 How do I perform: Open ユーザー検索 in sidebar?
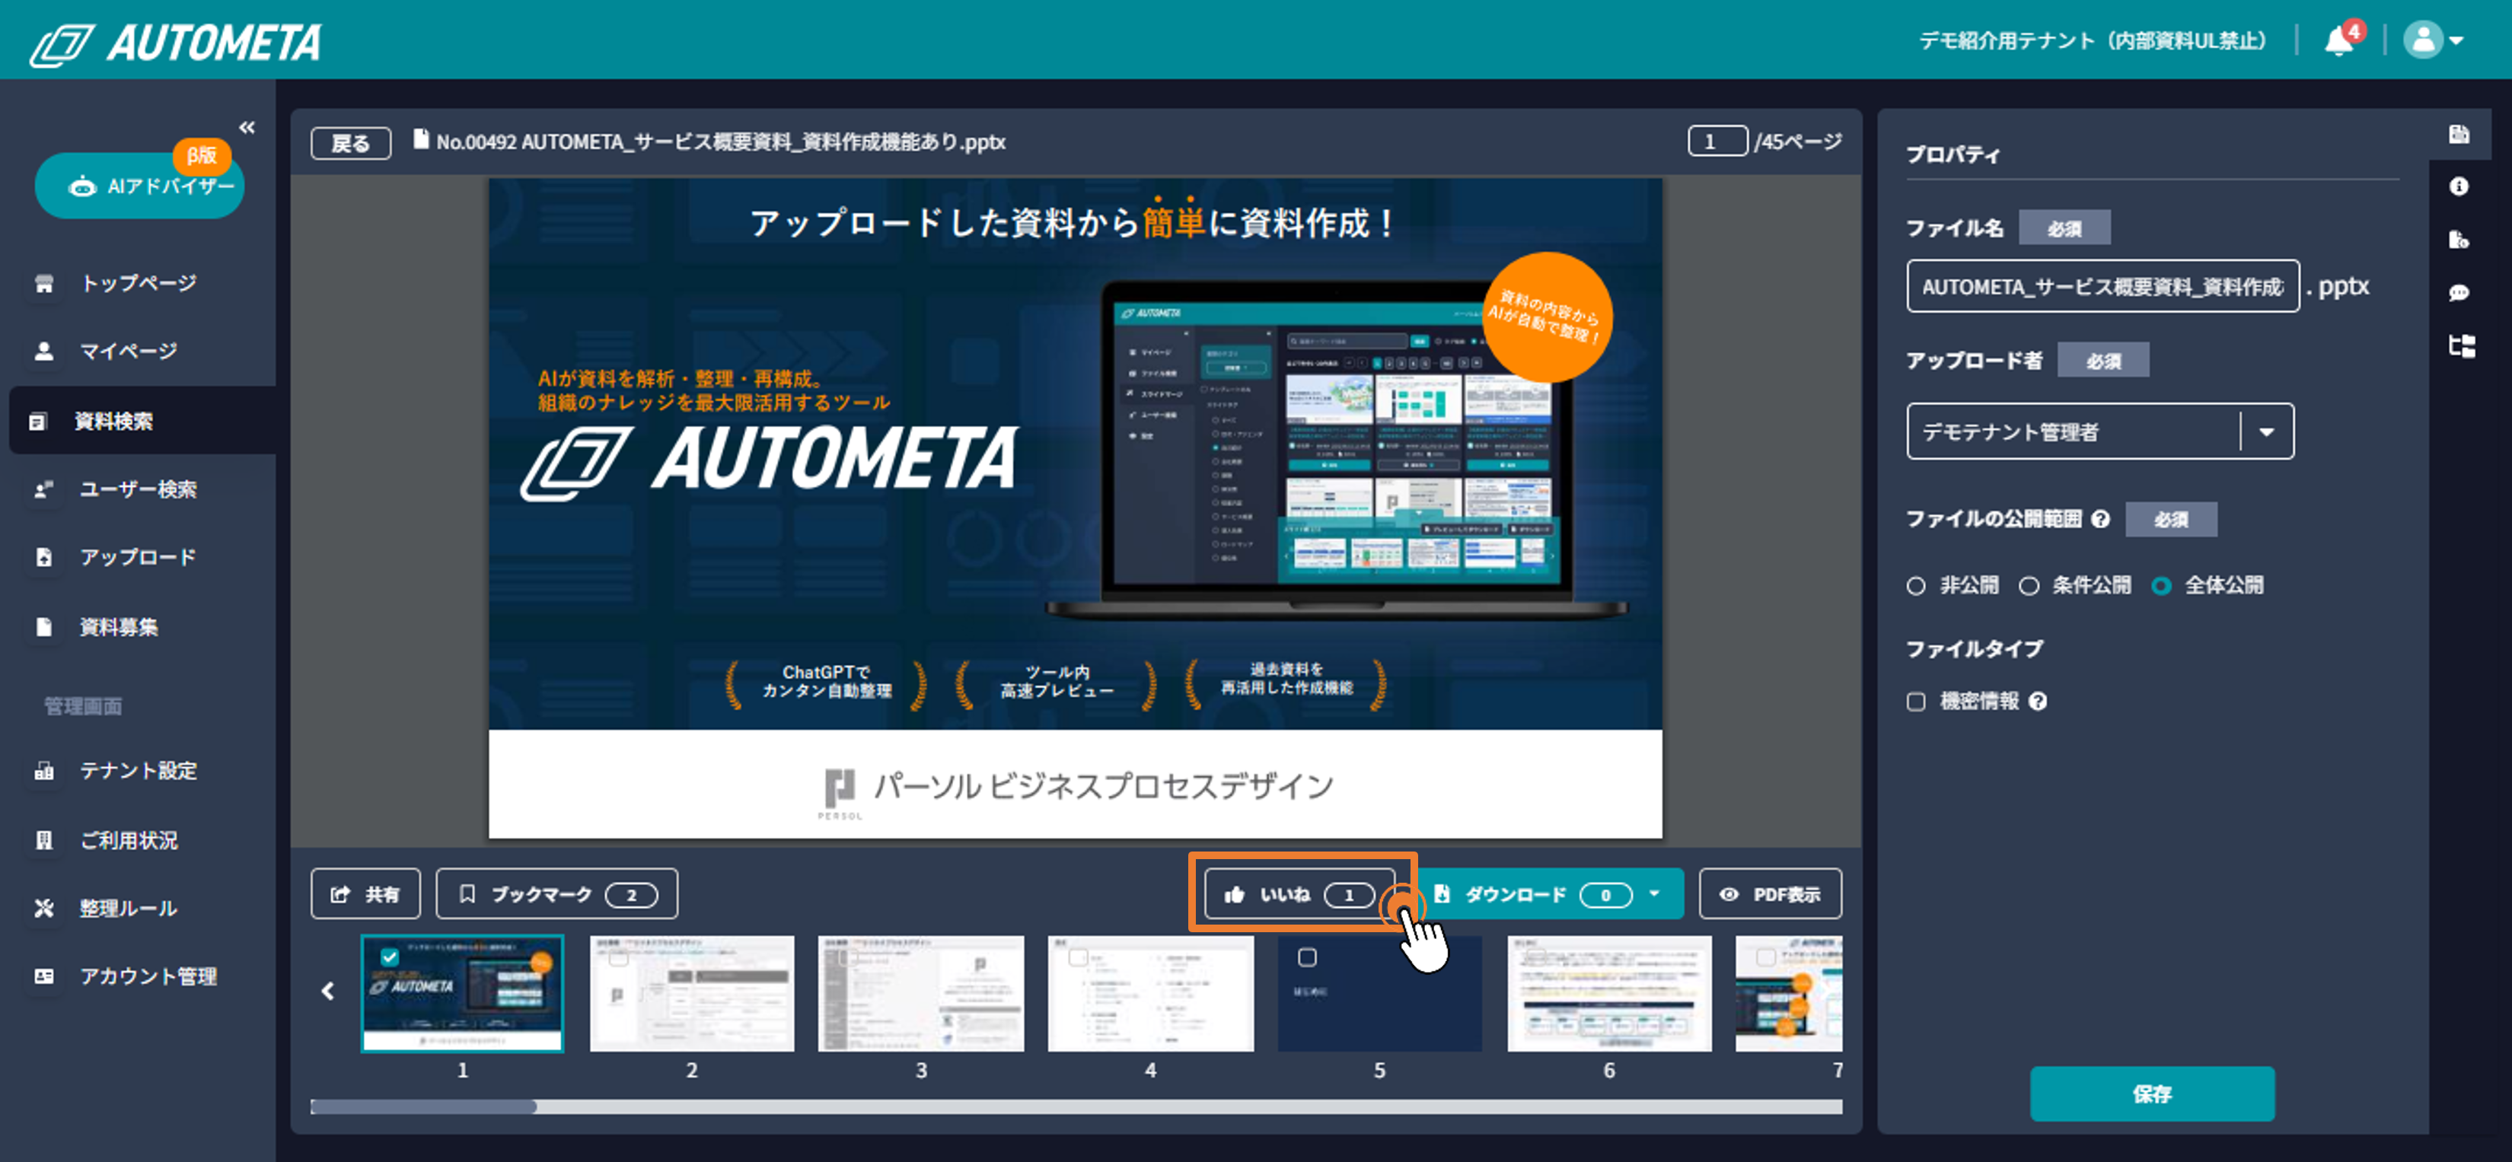pos(139,489)
